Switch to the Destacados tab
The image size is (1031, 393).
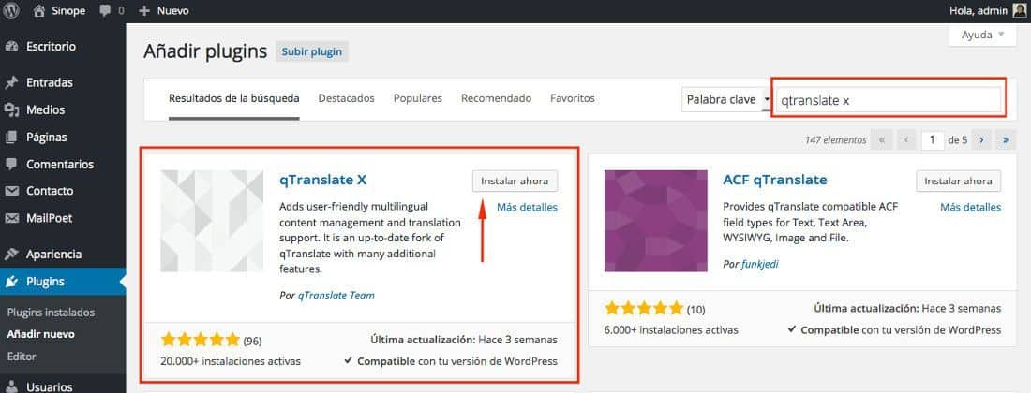(347, 98)
